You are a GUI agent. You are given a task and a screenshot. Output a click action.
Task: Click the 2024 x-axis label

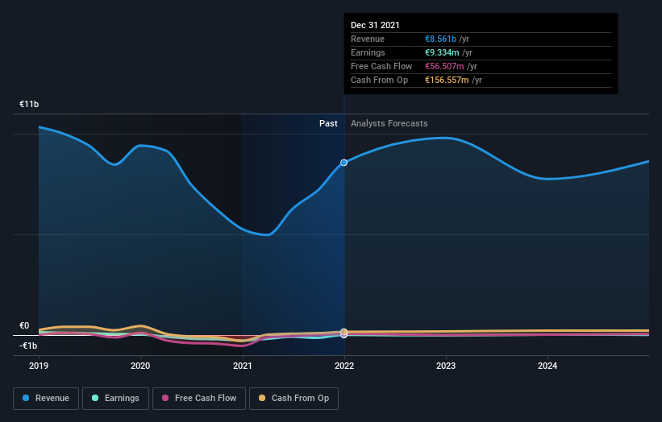pos(548,366)
